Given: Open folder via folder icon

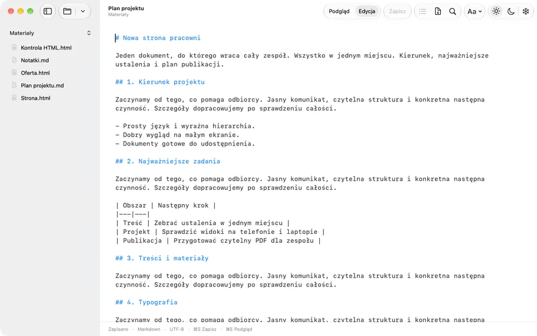Looking at the screenshot, I should 67,11.
